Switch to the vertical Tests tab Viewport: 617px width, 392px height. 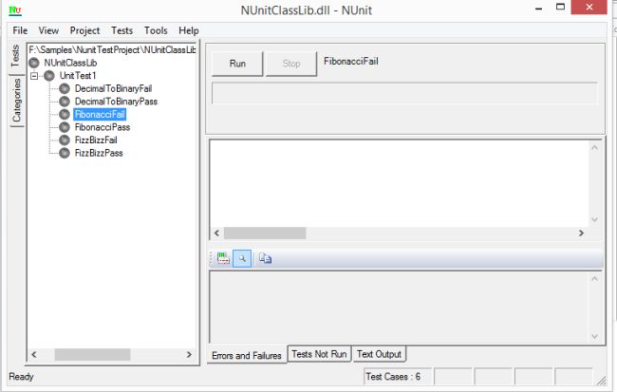pos(16,57)
